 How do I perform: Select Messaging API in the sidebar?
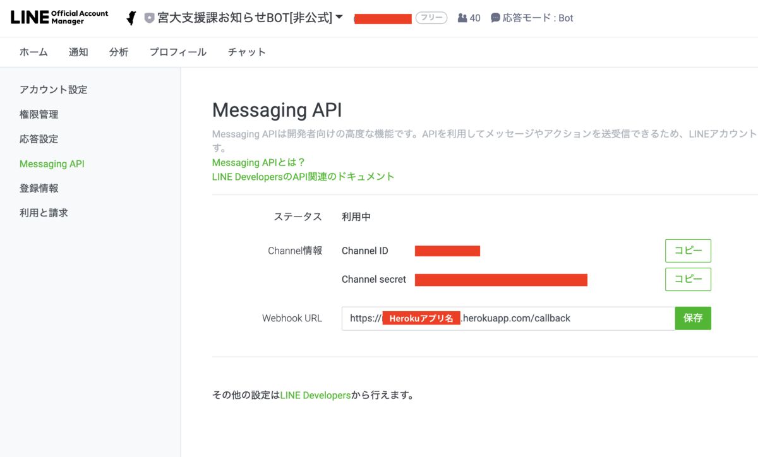(x=52, y=164)
